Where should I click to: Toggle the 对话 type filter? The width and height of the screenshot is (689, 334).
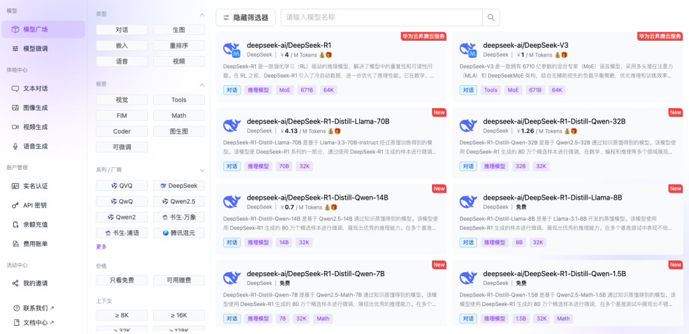point(122,30)
